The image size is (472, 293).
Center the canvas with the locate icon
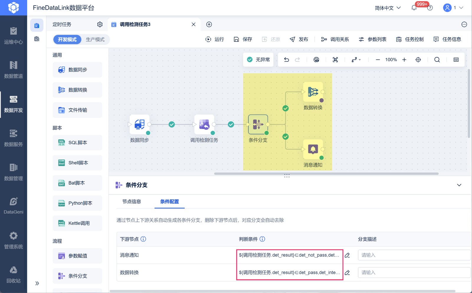pos(418,60)
